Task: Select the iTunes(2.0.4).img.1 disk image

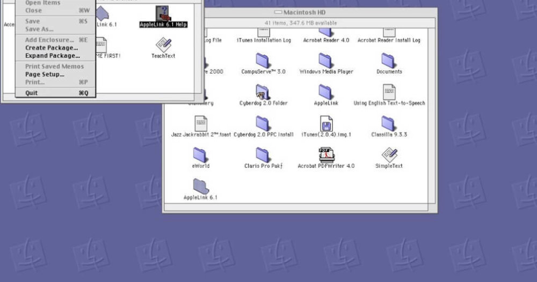Action: click(x=326, y=124)
